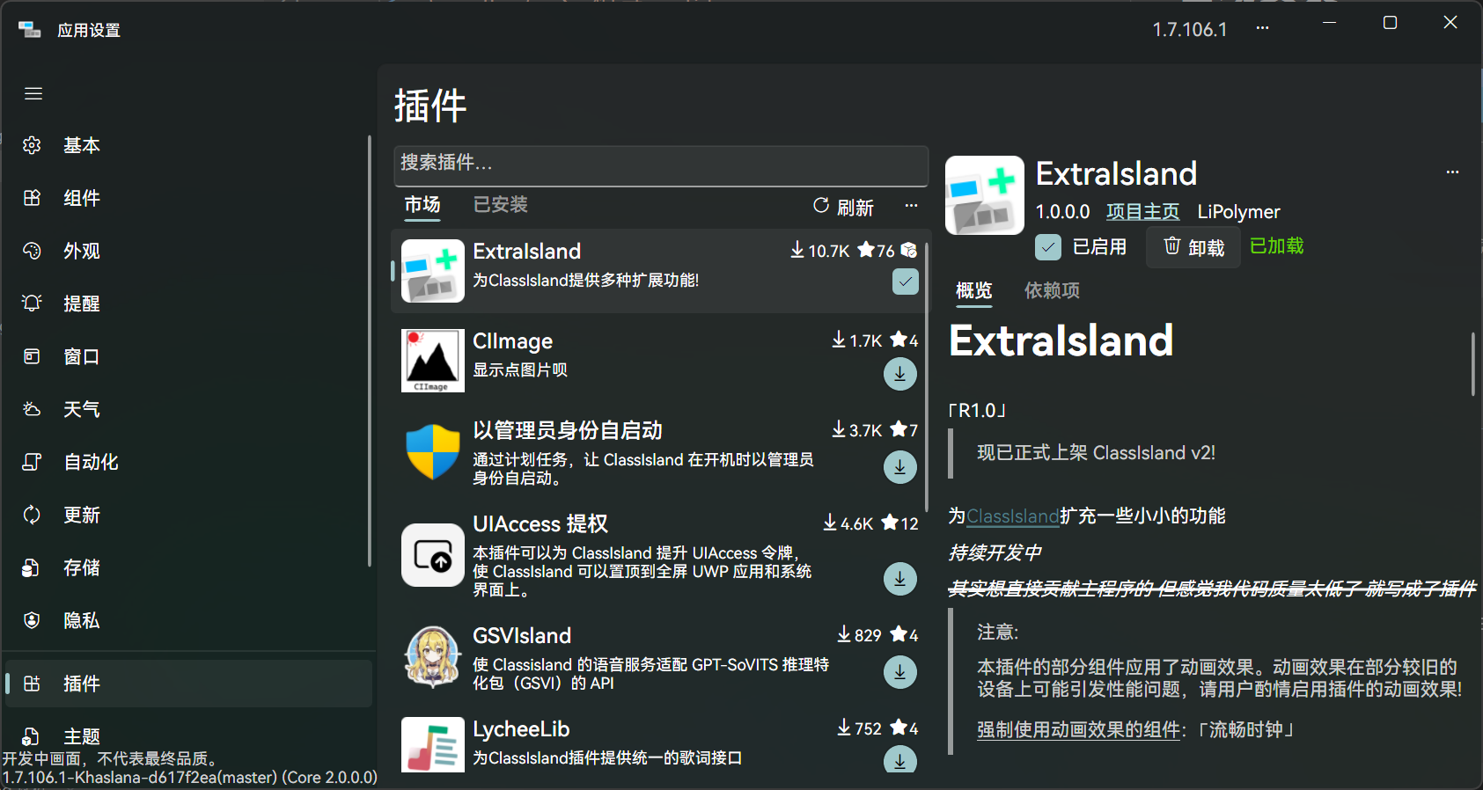Open the 天气 settings page
The height and width of the screenshot is (790, 1483).
[x=188, y=409]
